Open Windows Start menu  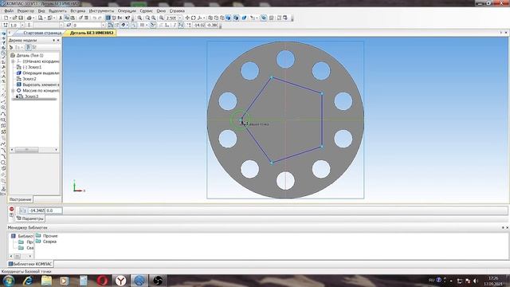tap(9, 281)
